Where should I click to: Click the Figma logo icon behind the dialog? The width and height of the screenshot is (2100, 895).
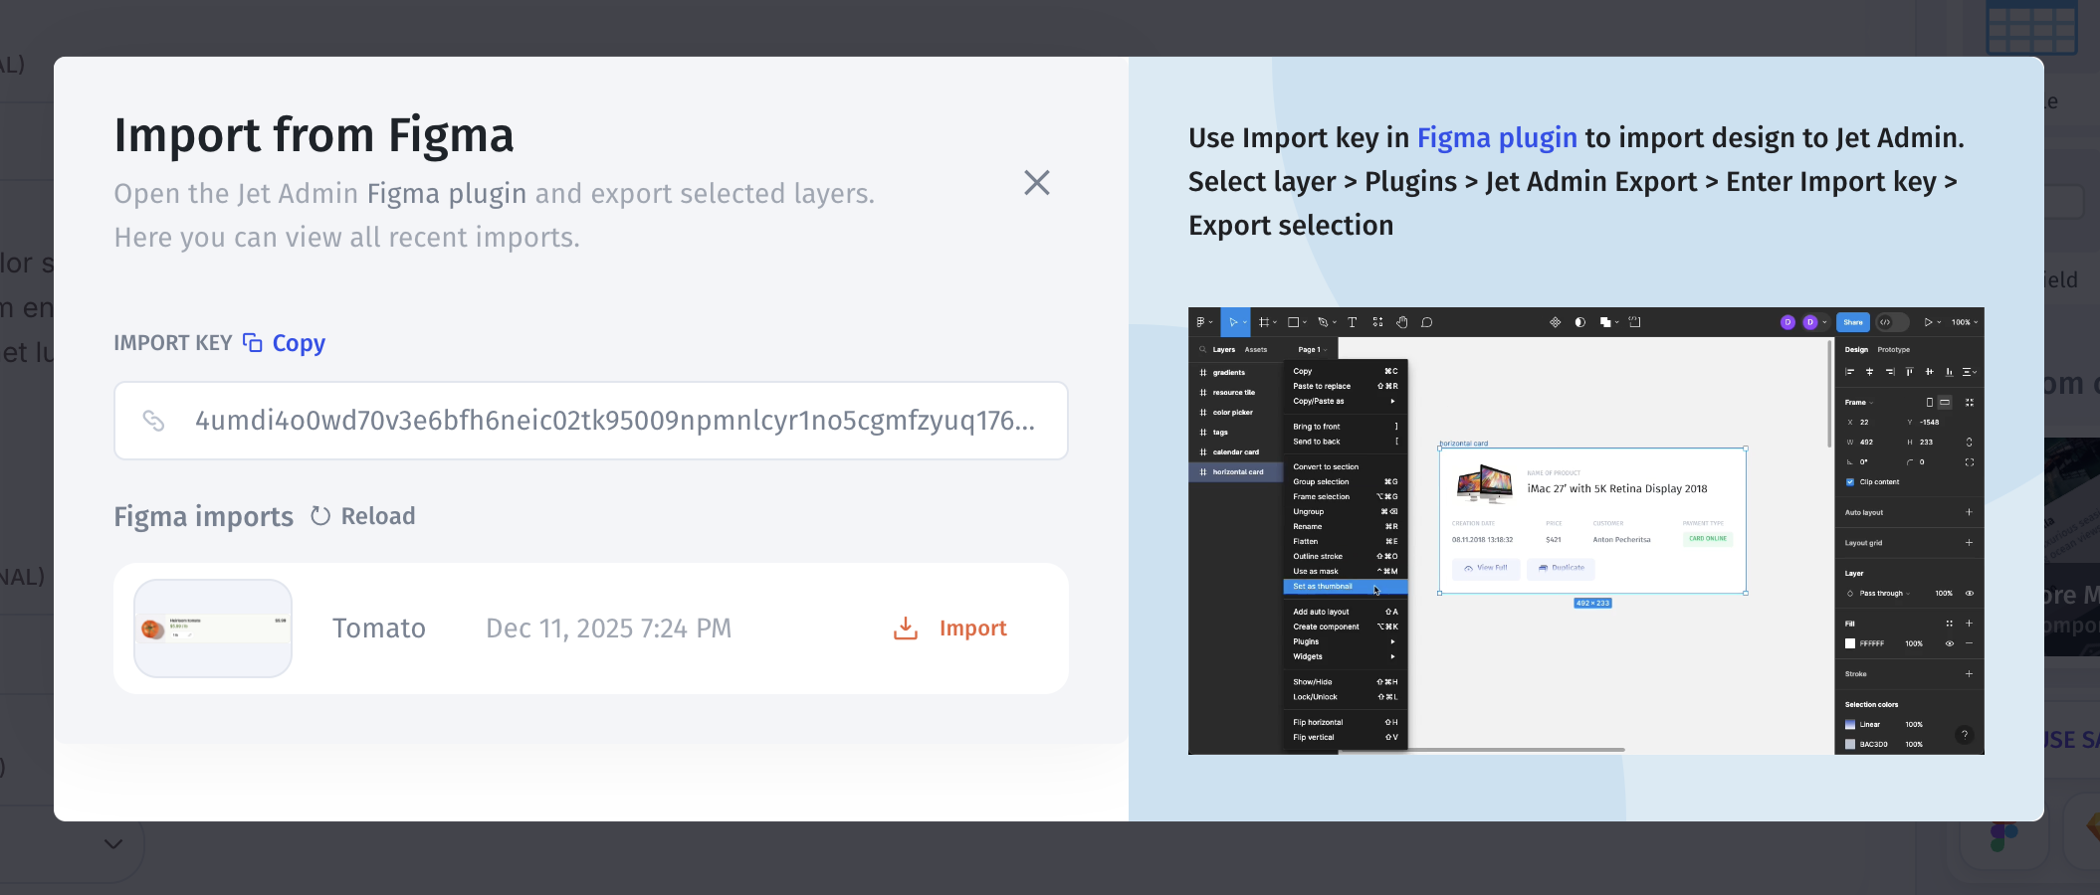click(2003, 836)
